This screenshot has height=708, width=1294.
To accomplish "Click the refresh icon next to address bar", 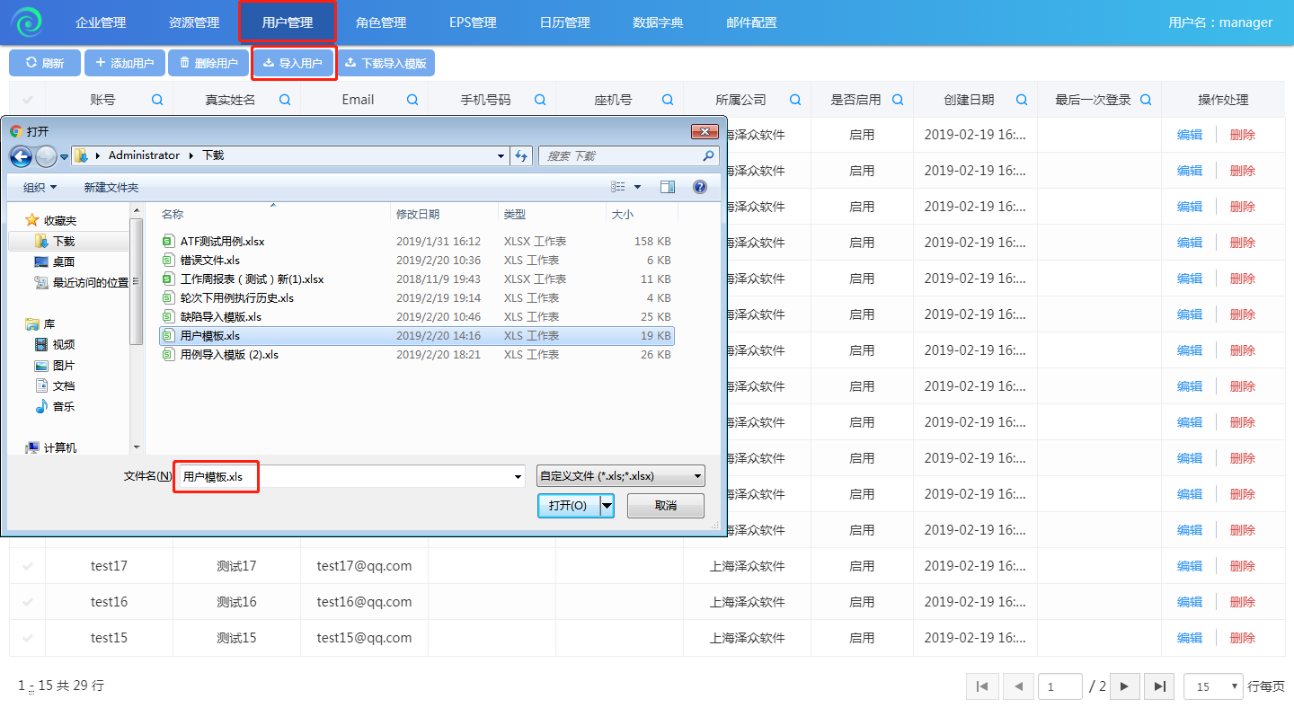I will (x=521, y=156).
